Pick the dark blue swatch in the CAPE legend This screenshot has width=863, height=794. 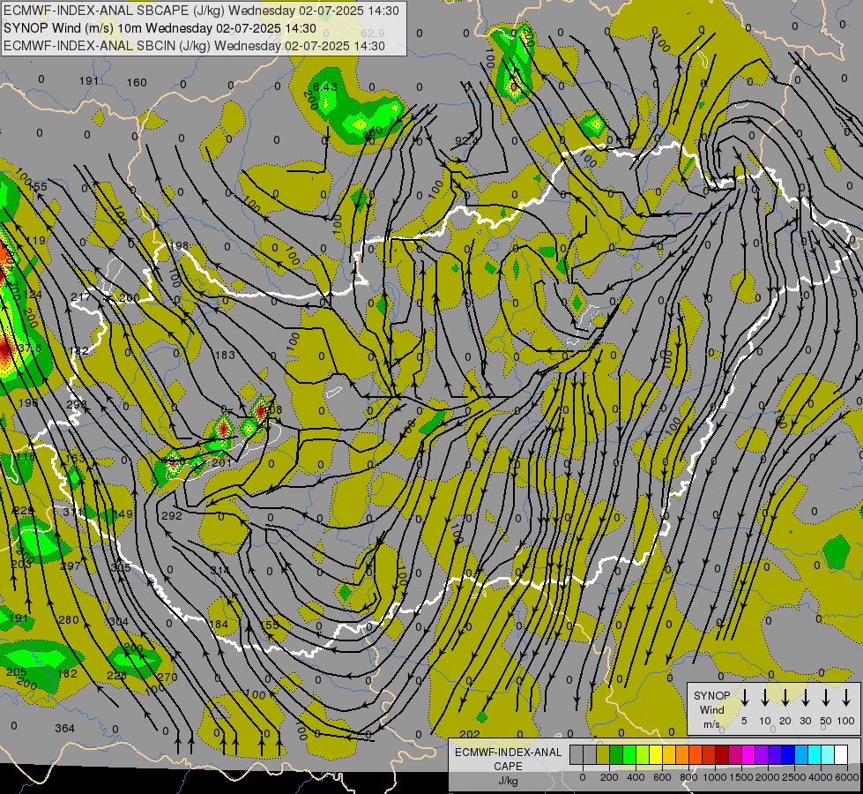pyautogui.click(x=787, y=754)
